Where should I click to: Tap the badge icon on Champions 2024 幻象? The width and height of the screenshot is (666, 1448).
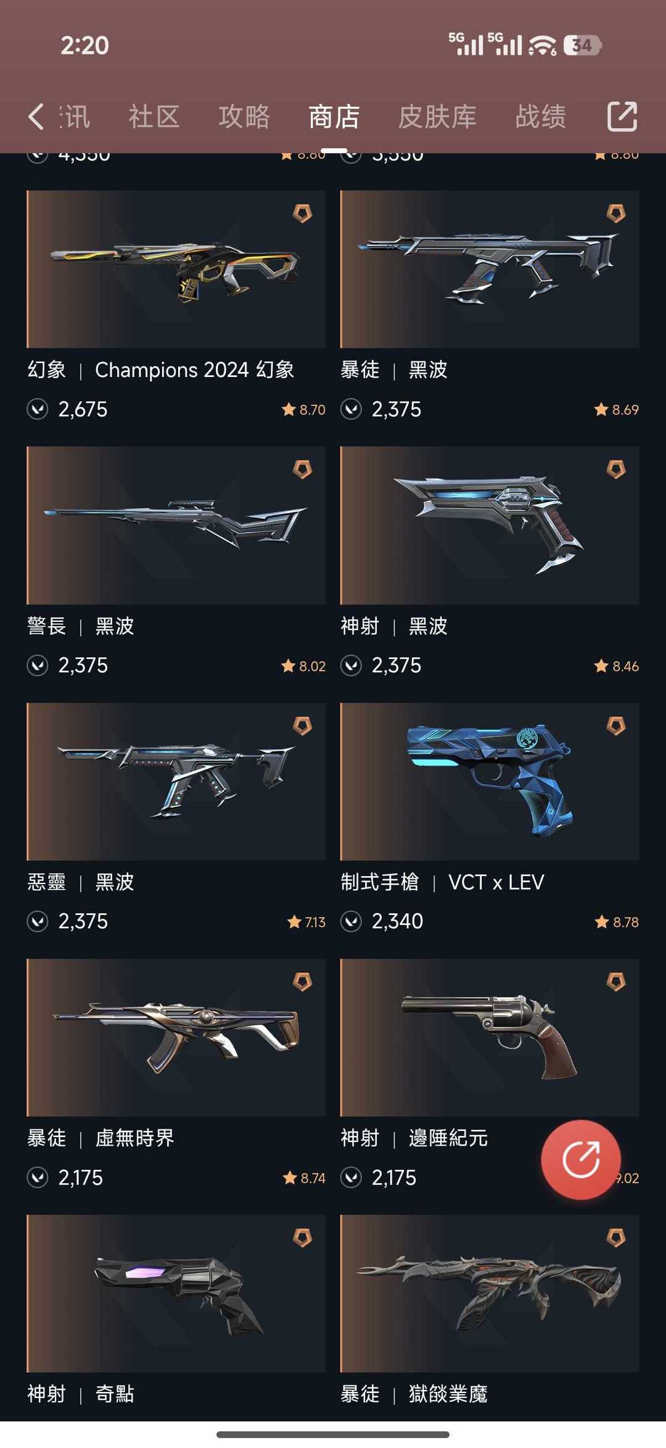point(302,213)
